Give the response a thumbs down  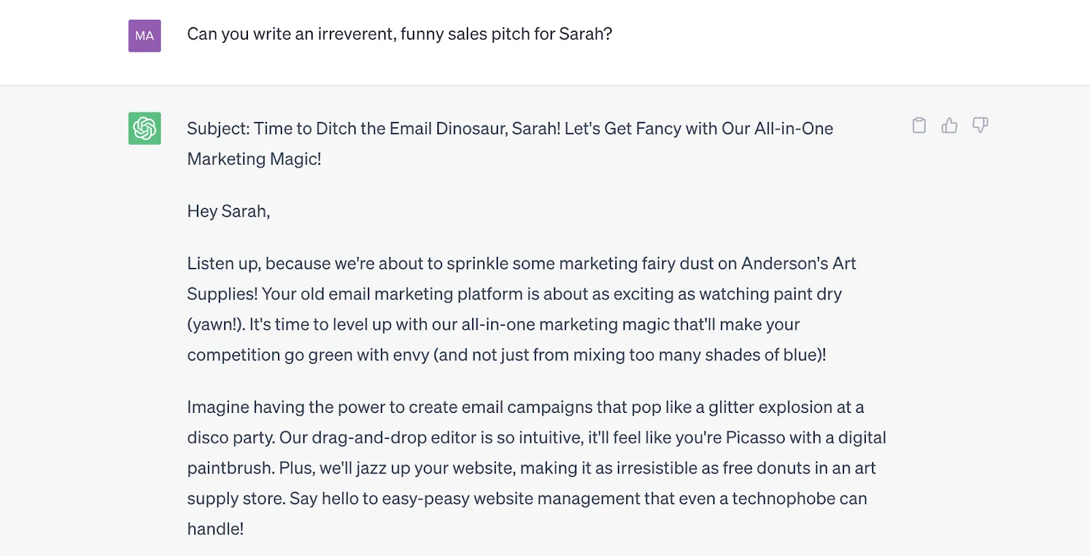click(980, 125)
